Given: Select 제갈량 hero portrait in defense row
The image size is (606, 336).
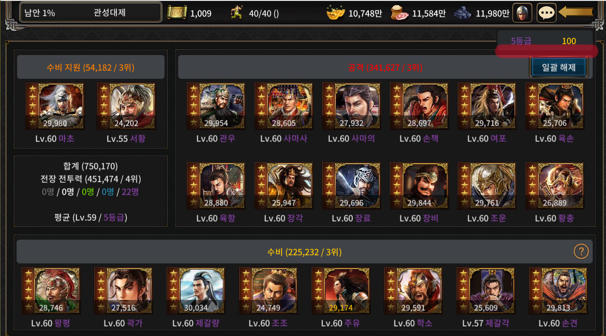Looking at the screenshot, I should (195, 291).
